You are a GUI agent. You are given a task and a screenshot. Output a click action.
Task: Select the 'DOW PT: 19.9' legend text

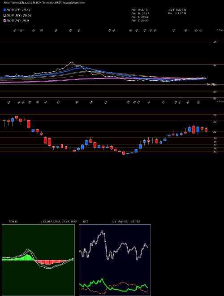pos(17,21)
